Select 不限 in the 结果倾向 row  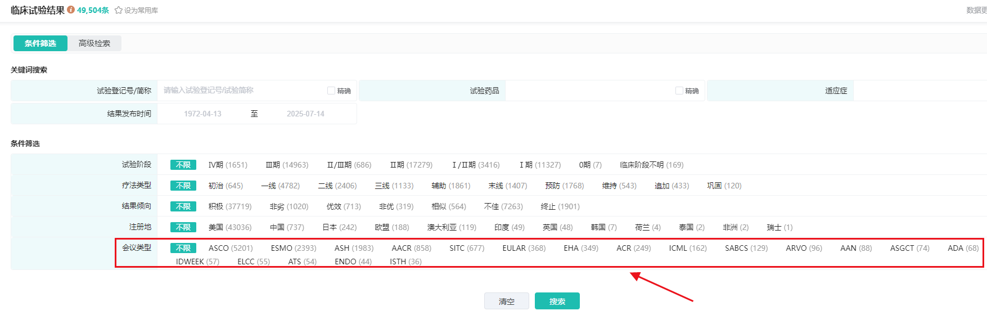coord(183,206)
